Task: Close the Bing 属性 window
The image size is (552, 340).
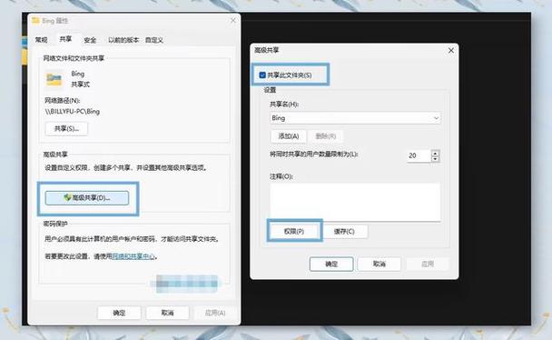Action: click(x=233, y=20)
